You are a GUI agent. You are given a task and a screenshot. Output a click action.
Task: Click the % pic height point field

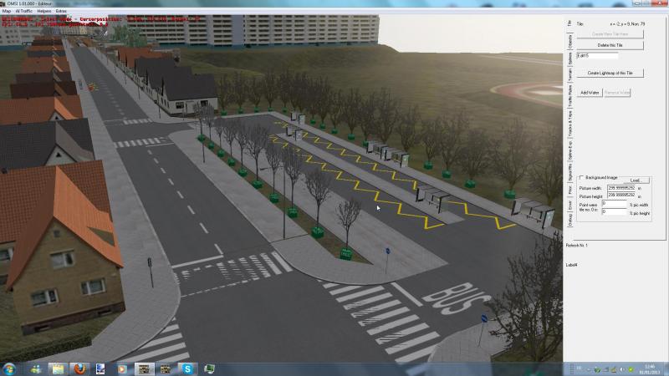click(x=615, y=211)
